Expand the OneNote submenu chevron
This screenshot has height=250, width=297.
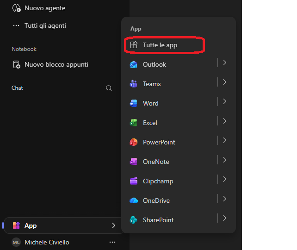225,160
